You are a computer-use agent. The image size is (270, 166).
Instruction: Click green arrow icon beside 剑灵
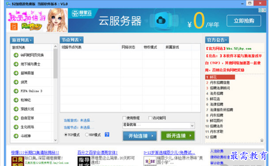pyautogui.click(x=16, y=82)
